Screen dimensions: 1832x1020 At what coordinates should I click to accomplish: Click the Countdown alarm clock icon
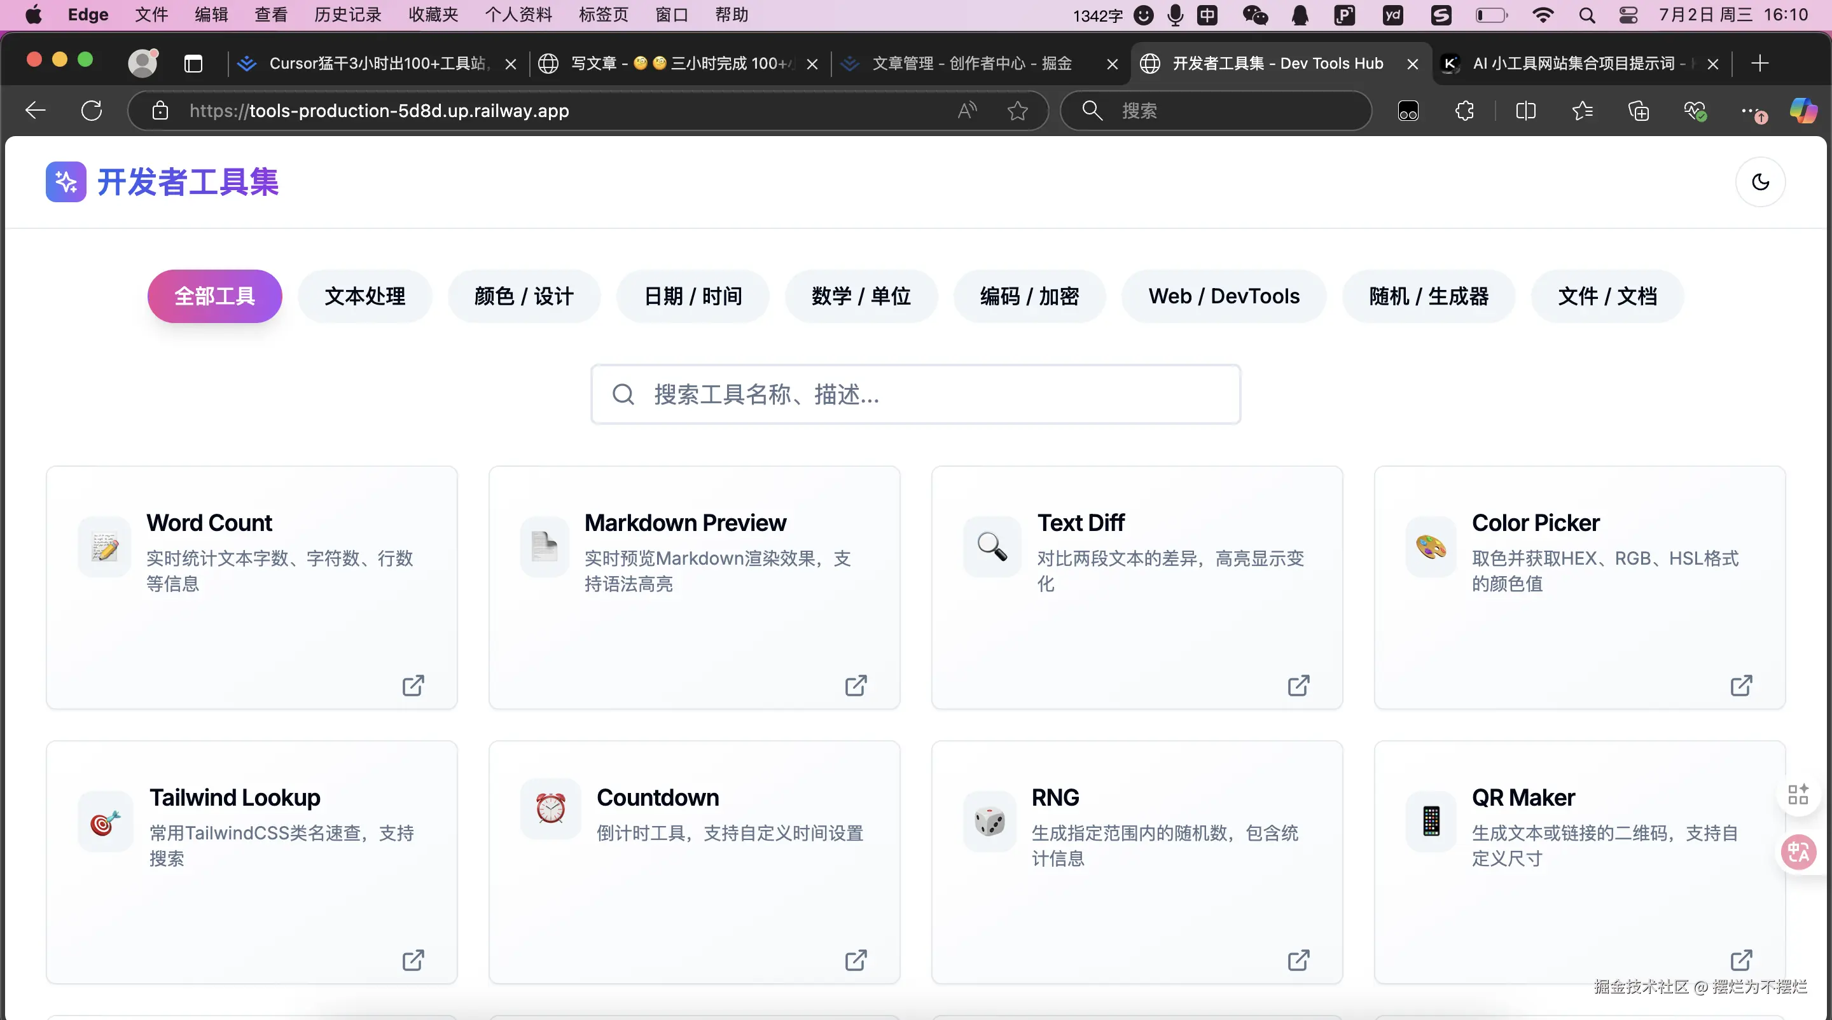tap(550, 808)
